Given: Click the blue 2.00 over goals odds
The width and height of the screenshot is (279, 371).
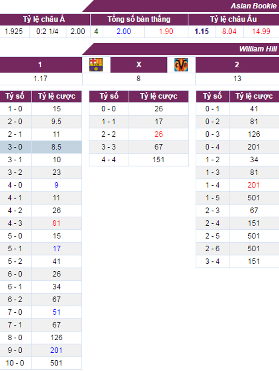Looking at the screenshot, I should [124, 32].
